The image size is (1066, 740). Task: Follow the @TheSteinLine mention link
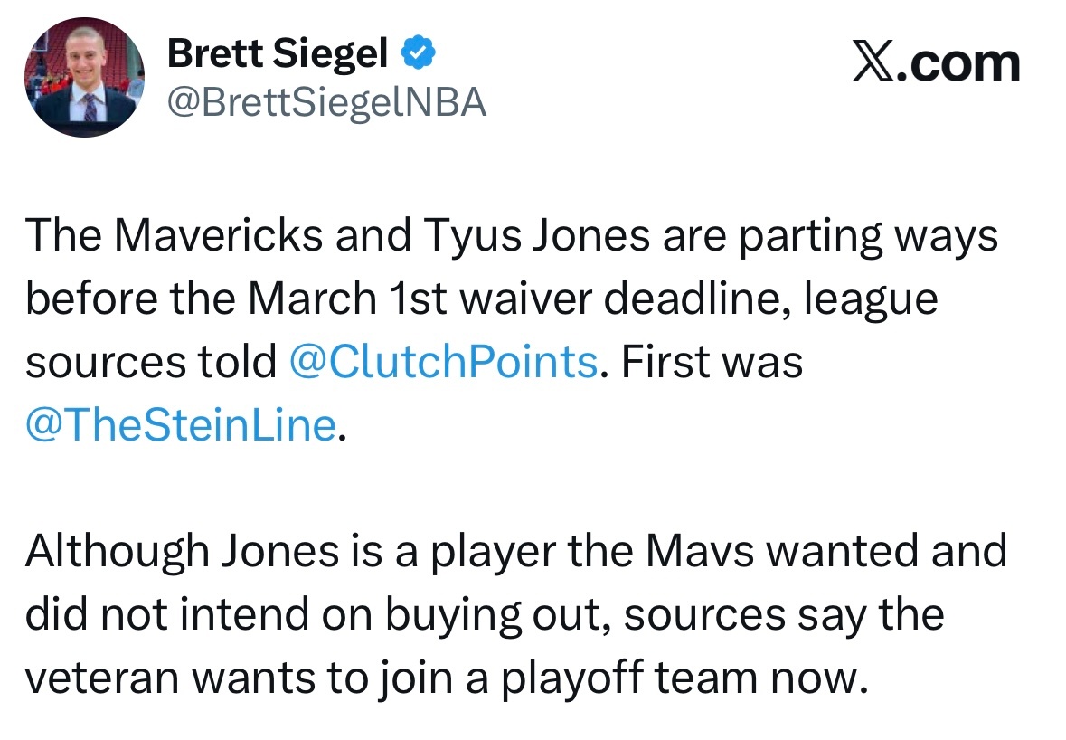click(x=182, y=424)
